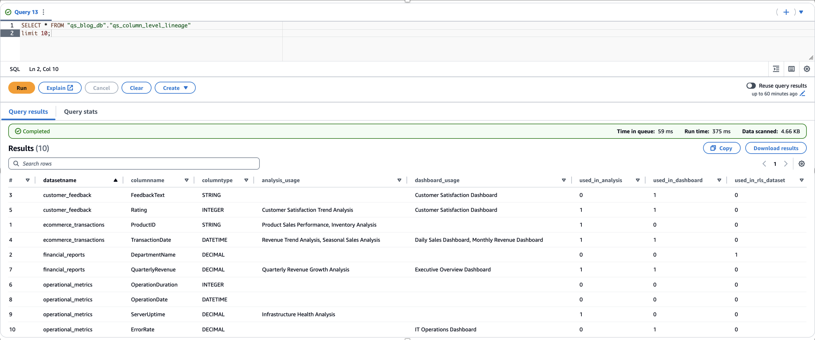This screenshot has height=340, width=815.
Task: Click inside the Search rows field
Action: point(133,163)
